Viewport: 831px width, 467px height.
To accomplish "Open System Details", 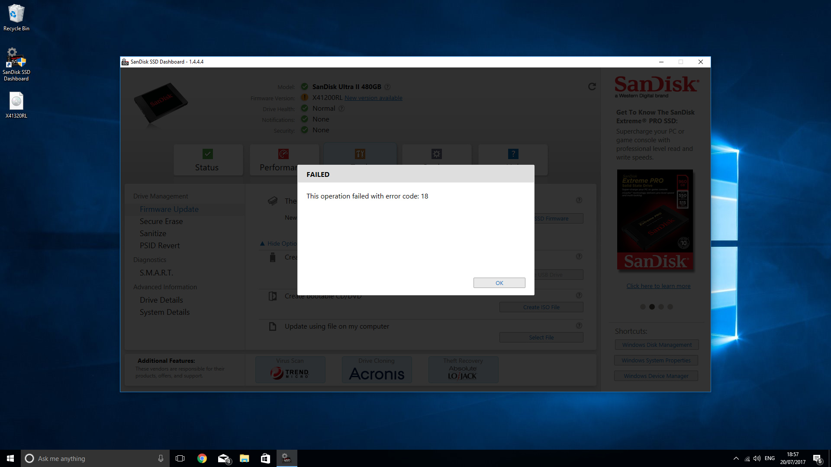I will [x=164, y=312].
